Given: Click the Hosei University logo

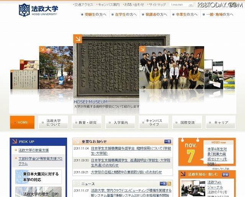Looking at the screenshot, I should [38, 10].
